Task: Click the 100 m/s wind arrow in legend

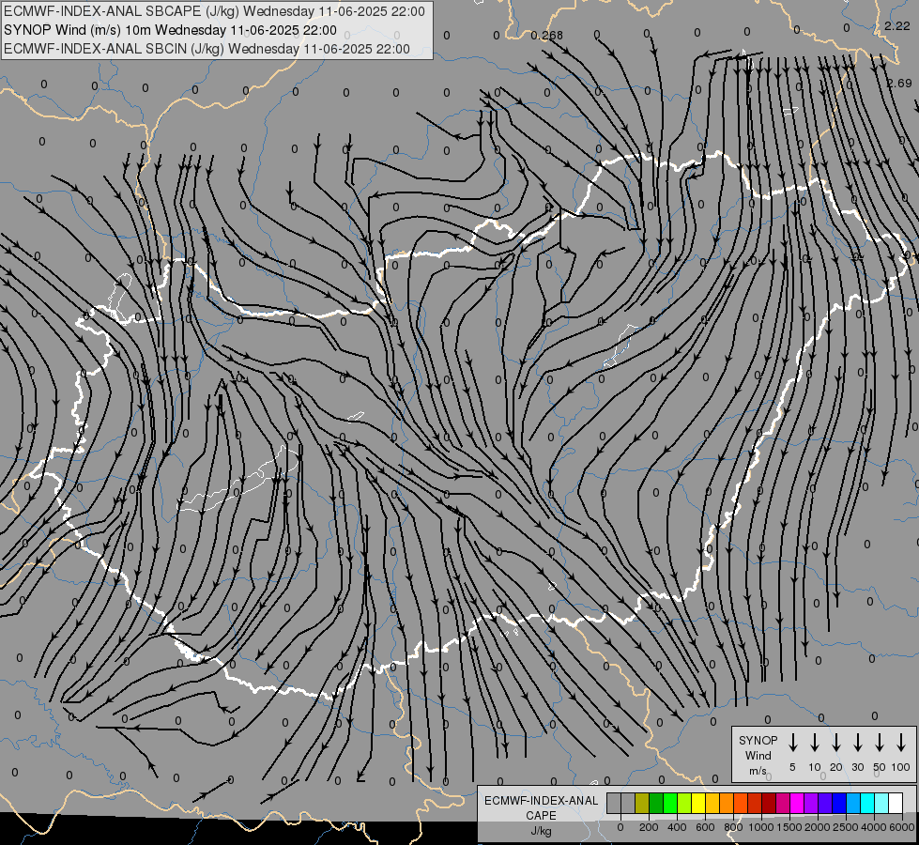Action: [901, 743]
